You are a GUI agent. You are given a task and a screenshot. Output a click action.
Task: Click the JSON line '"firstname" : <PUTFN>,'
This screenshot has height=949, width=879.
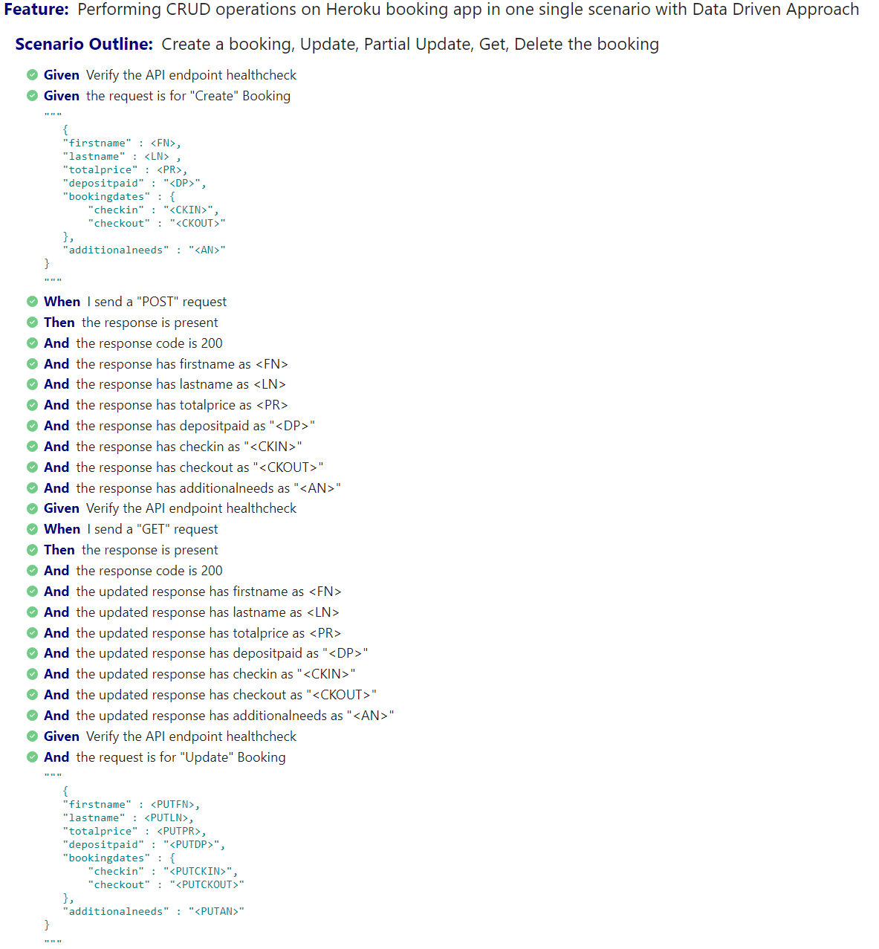132,805
